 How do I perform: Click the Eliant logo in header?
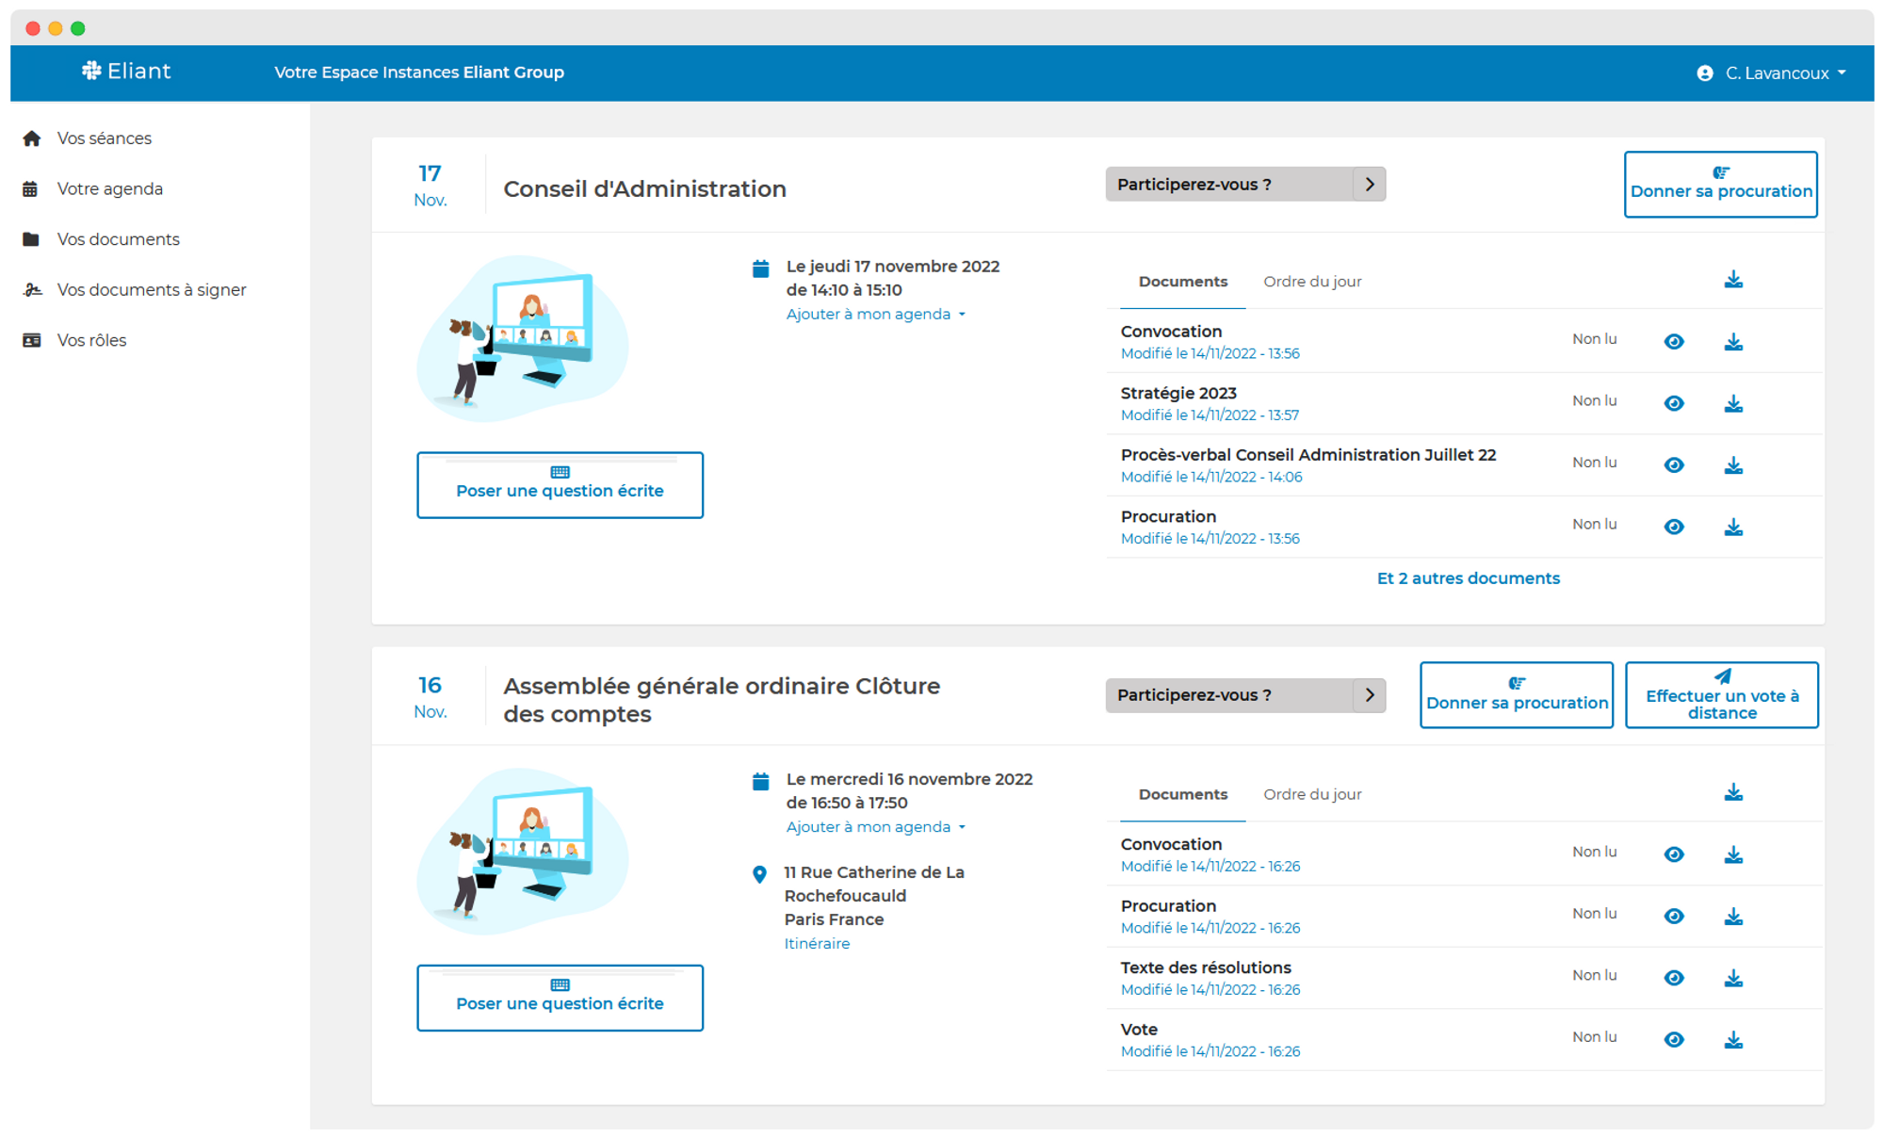[126, 72]
